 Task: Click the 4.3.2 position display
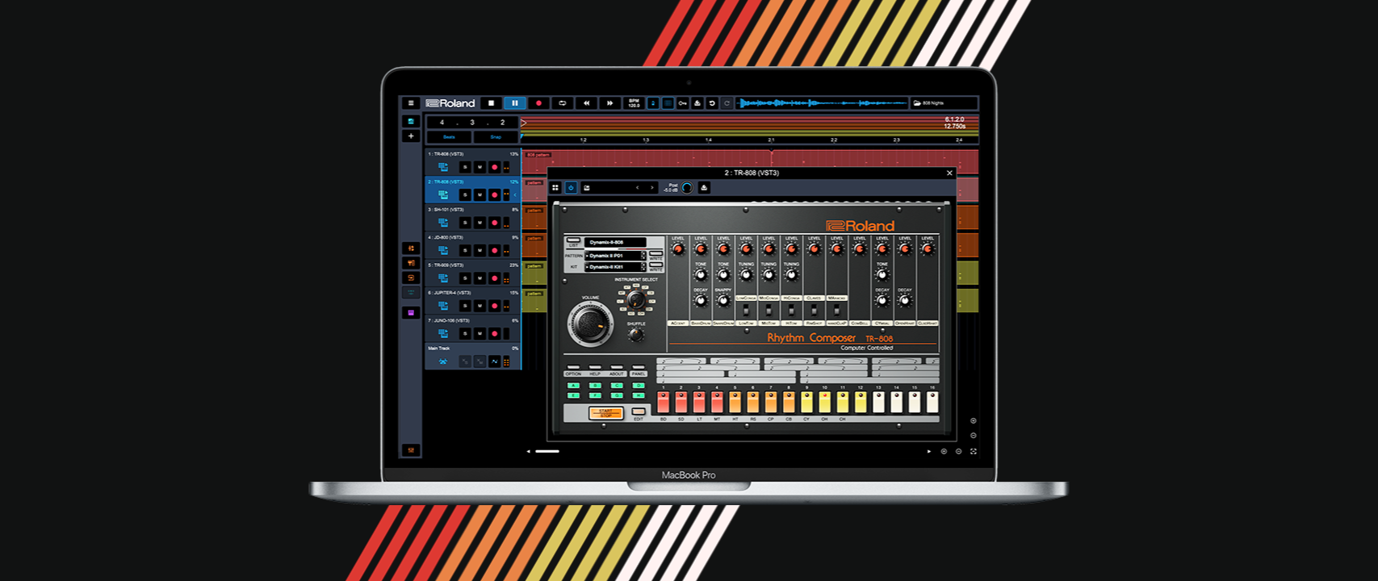[x=472, y=123]
